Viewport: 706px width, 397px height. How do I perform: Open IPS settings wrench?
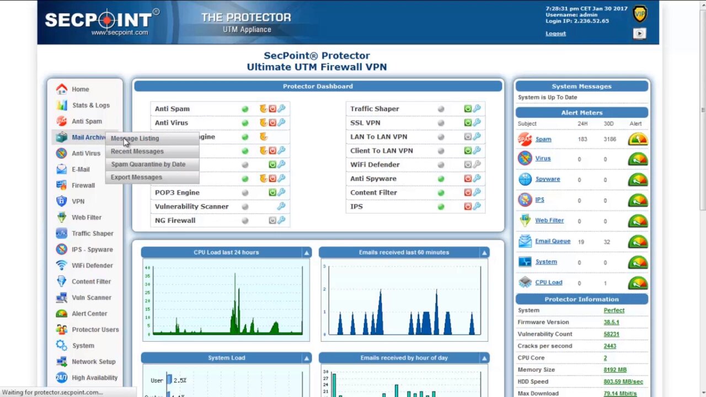point(477,206)
